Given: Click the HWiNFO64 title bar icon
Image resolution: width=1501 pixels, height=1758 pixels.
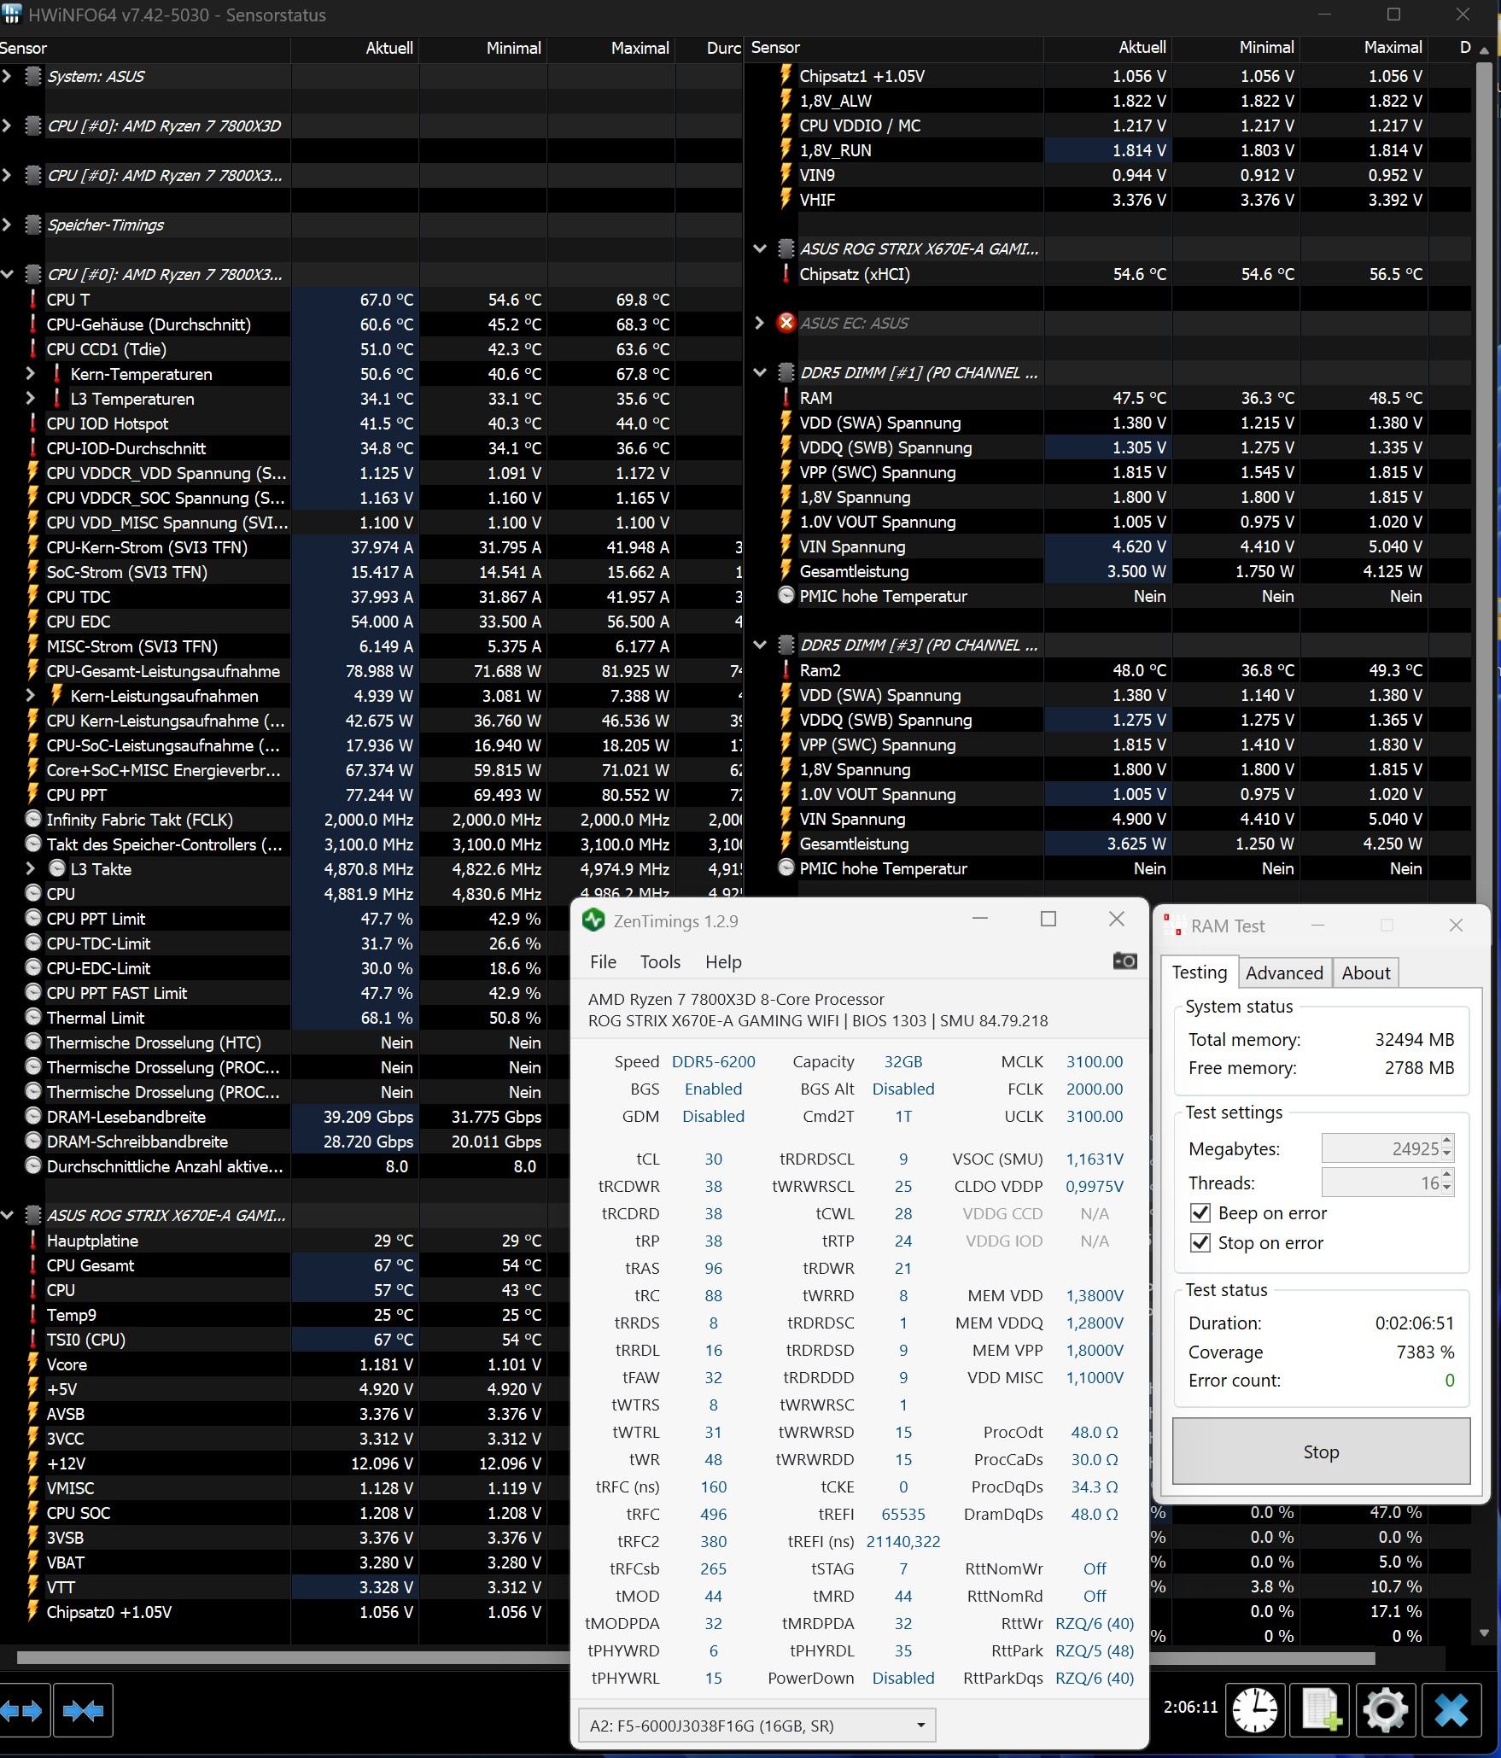Looking at the screenshot, I should pyautogui.click(x=11, y=15).
